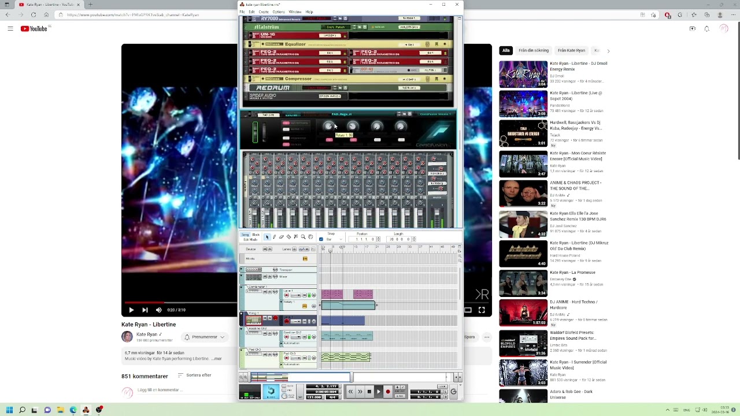Go to right locator with R button
This screenshot has height=416, width=740.
[x=446, y=397]
